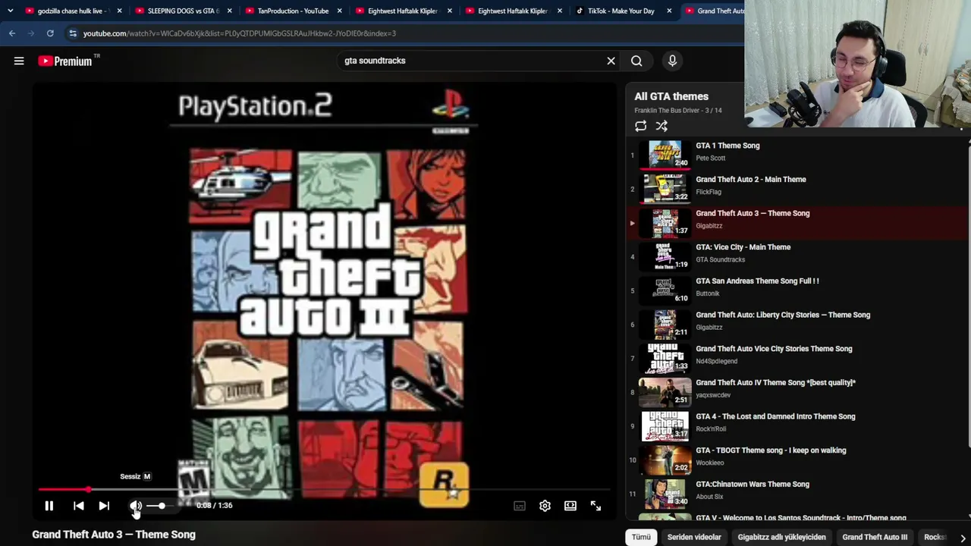The image size is (971, 546).
Task: Click the channel name 'GTA Soundtracks'
Action: 721,260
